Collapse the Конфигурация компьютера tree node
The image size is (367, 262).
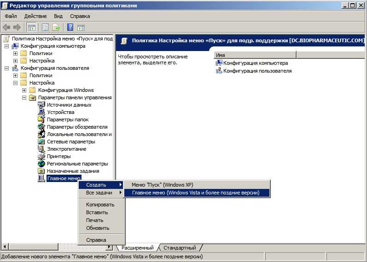pos(7,46)
